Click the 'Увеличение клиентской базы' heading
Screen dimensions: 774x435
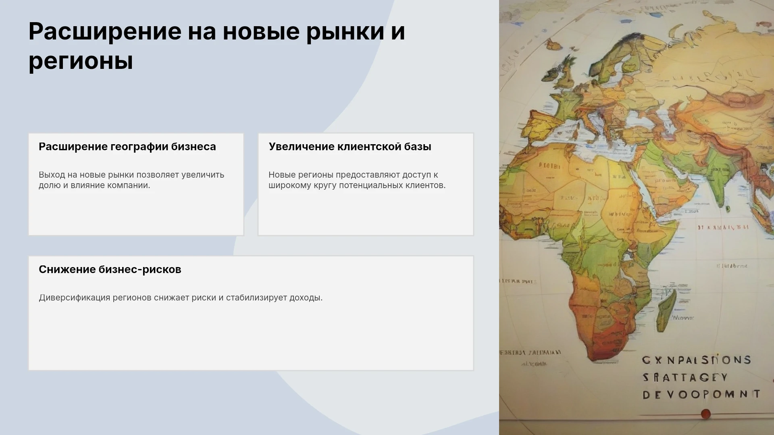(x=350, y=147)
